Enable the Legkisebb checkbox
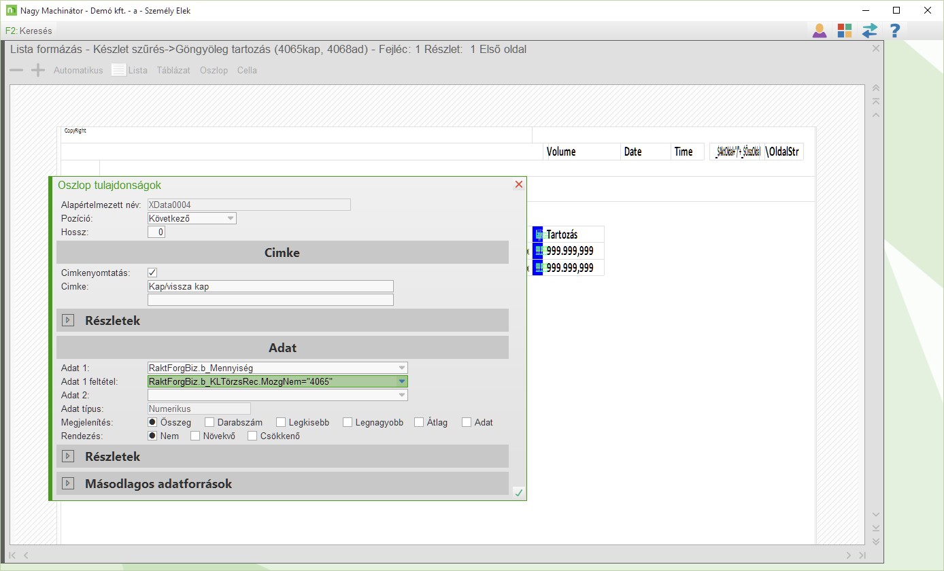The image size is (944, 571). [281, 422]
